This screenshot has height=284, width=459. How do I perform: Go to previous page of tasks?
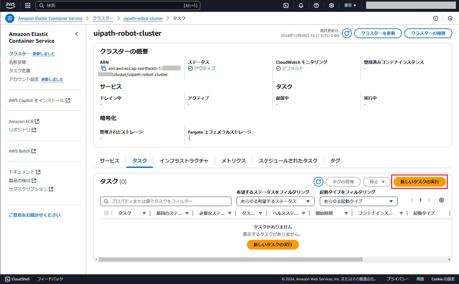coord(412,200)
